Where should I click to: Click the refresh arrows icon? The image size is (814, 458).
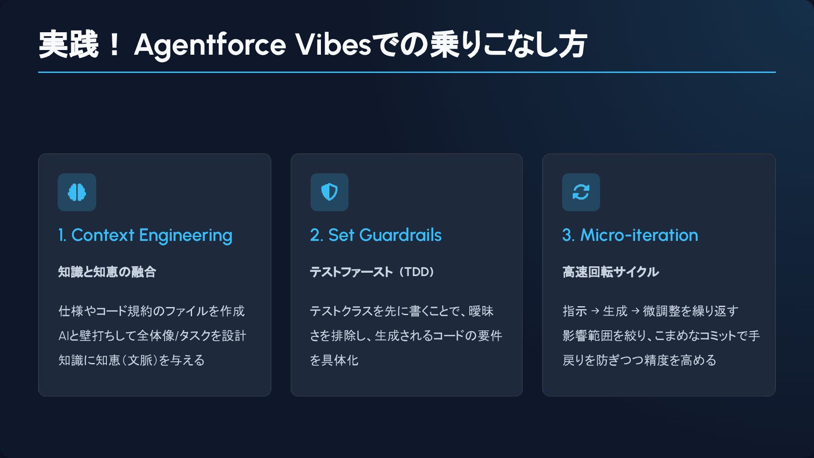coord(581,192)
